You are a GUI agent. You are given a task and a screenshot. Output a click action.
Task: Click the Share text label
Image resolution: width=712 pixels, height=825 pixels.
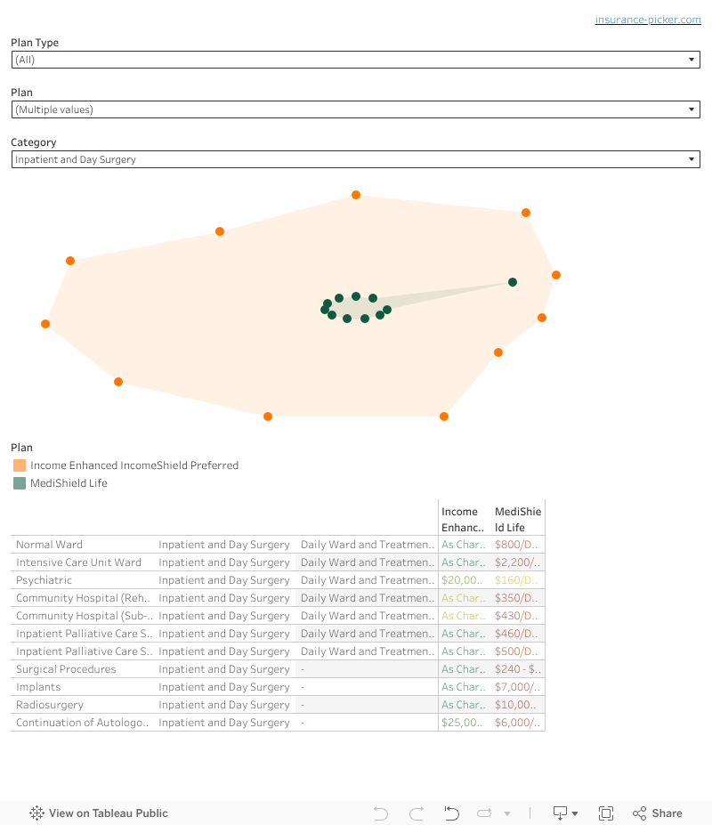click(x=667, y=813)
